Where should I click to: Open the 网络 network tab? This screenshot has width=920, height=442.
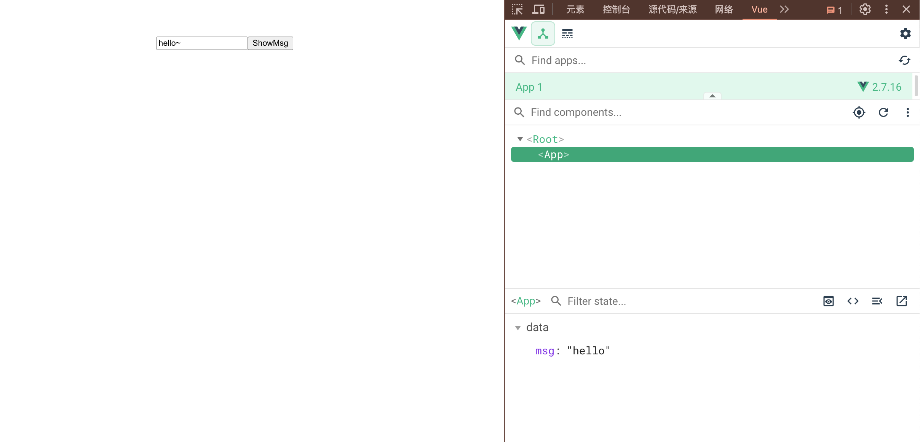pos(724,9)
